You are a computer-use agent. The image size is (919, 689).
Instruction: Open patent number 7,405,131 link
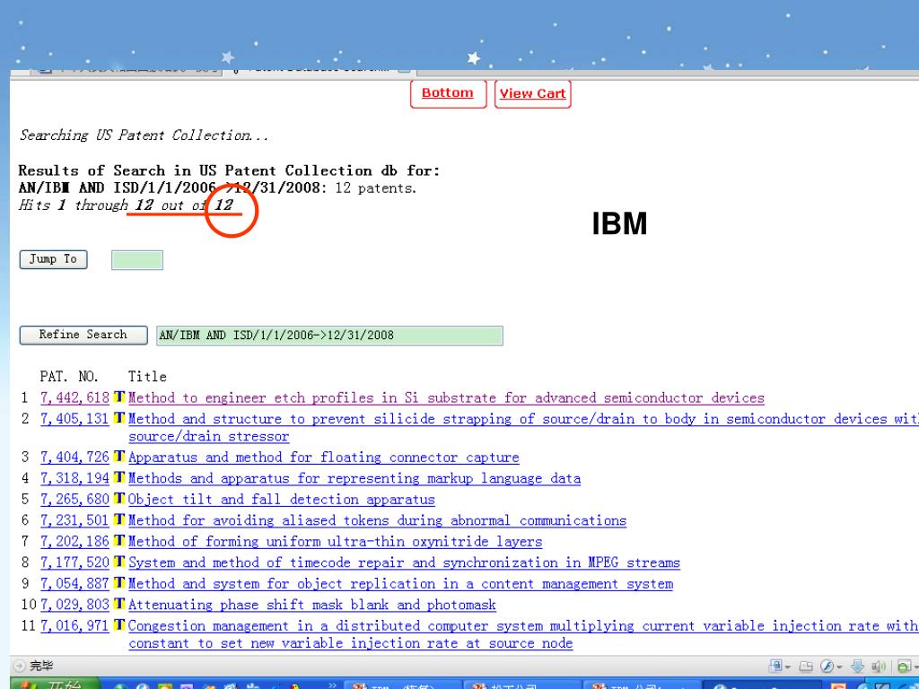pos(74,419)
